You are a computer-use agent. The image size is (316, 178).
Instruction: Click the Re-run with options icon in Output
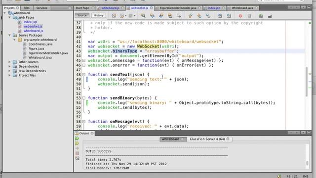pyautogui.click(x=77, y=143)
